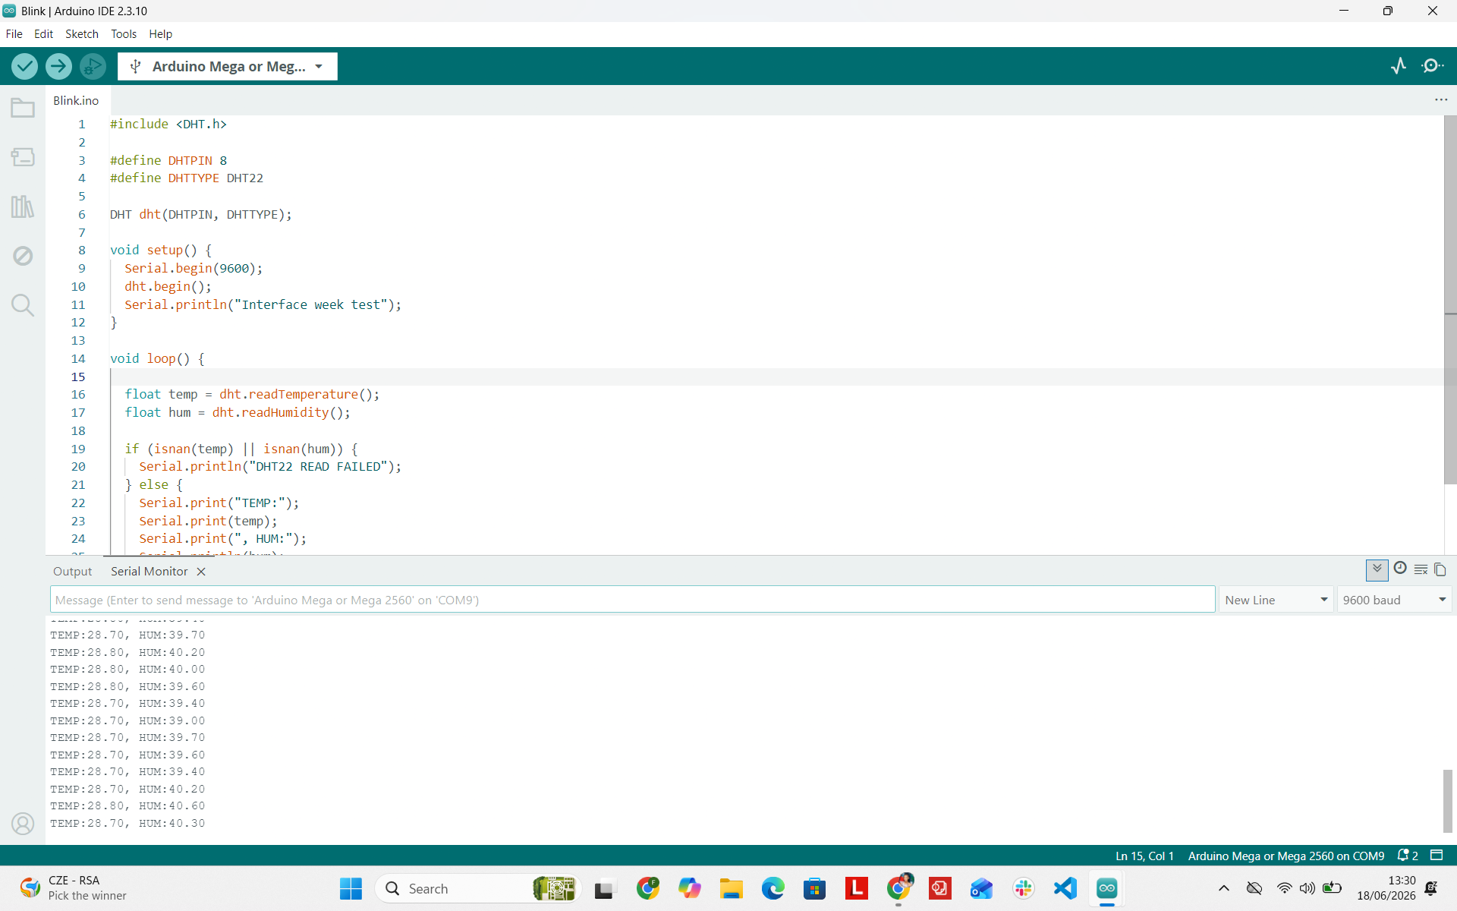Click the board and port status text
Screen dimensions: 1457x911
[x=1285, y=856]
